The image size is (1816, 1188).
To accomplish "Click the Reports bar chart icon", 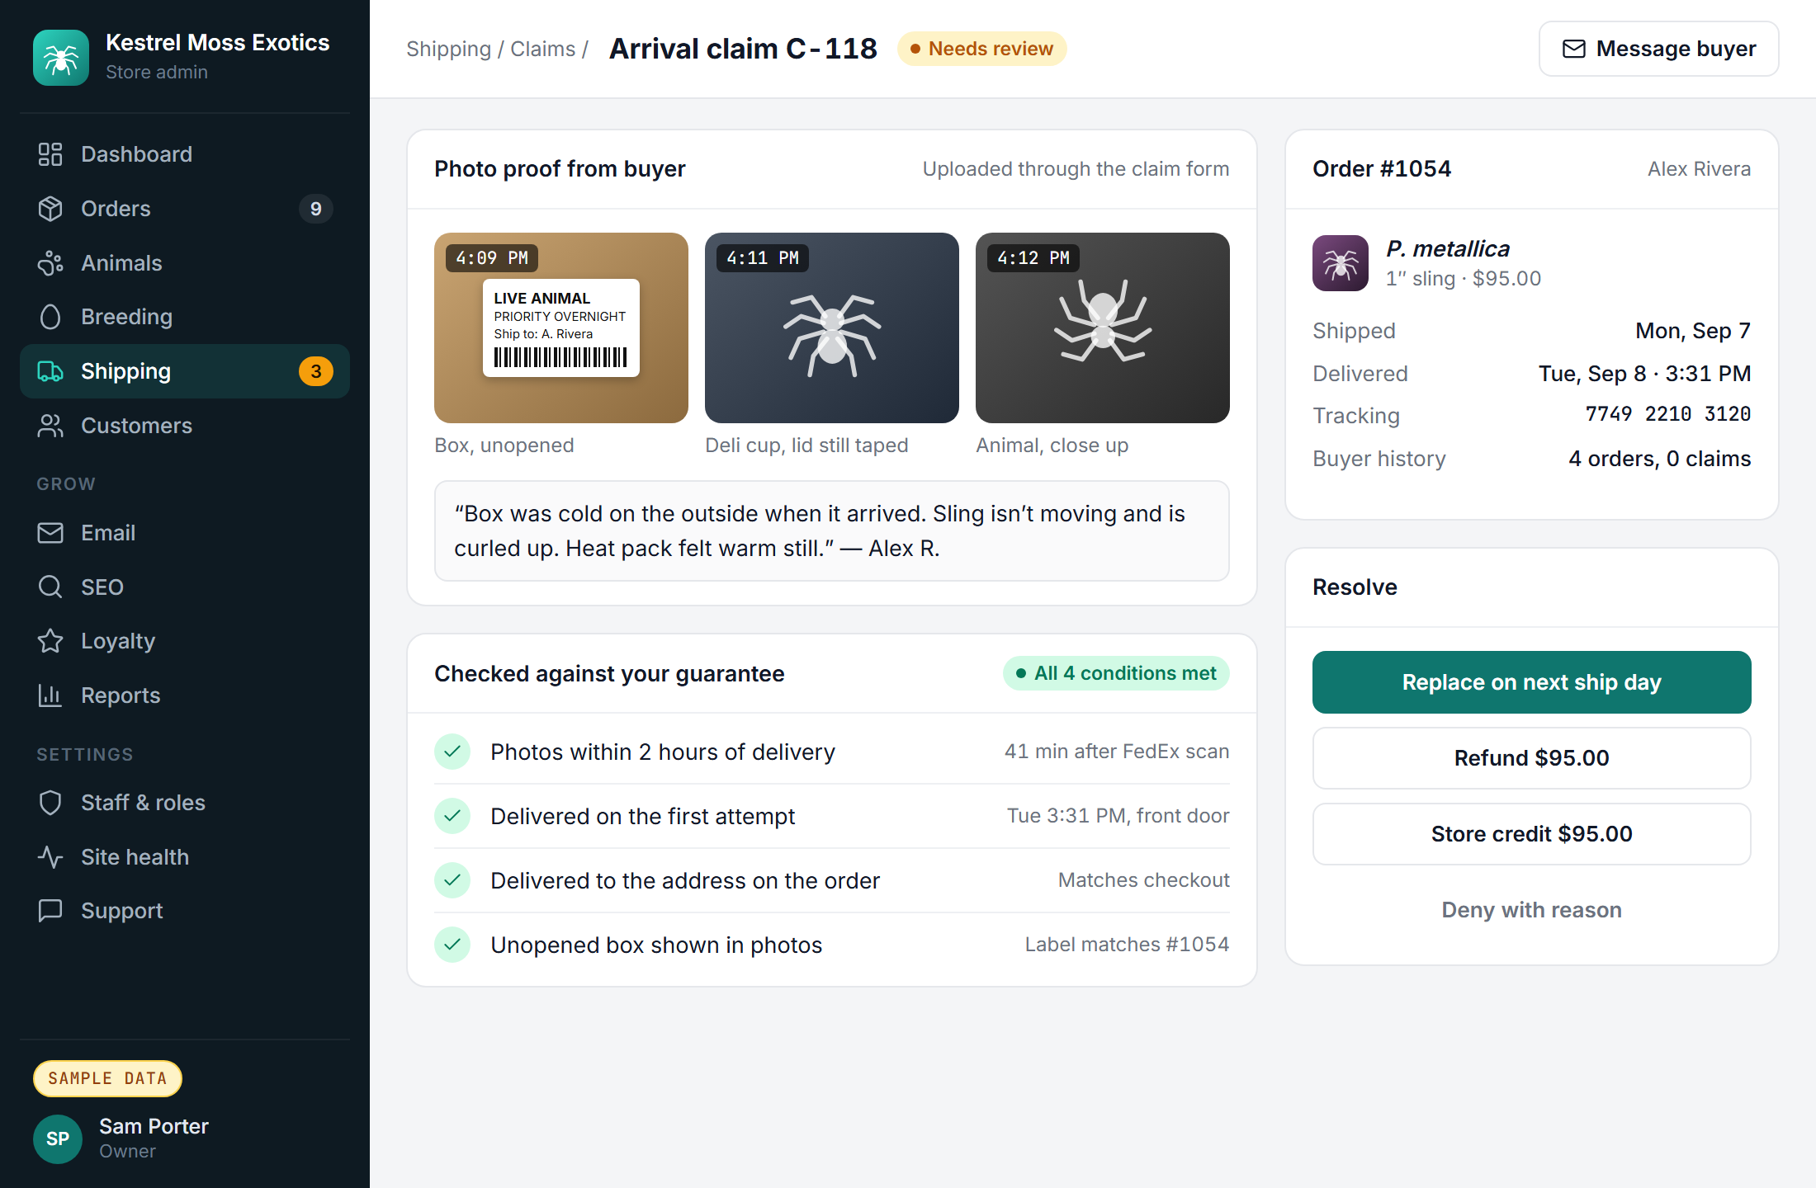I will point(50,695).
